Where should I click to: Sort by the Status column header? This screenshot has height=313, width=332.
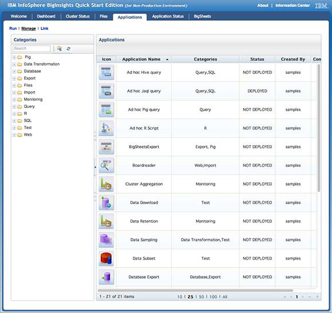257,60
